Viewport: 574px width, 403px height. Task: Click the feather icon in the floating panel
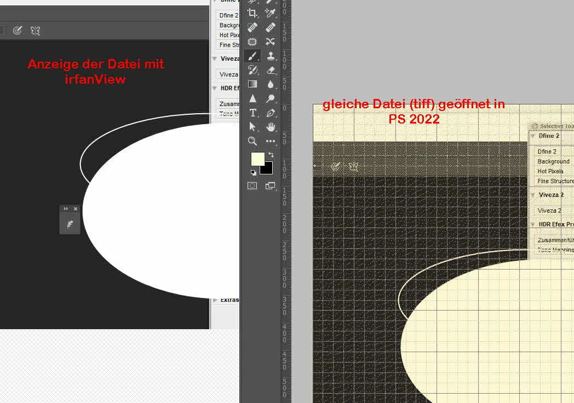coord(70,224)
